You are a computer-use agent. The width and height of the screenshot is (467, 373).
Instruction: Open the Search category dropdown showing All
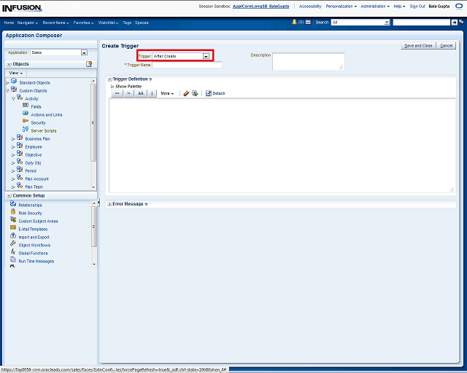point(387,23)
